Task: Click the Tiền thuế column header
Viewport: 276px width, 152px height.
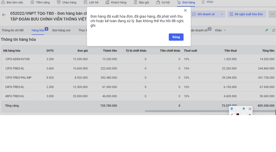Action: [230, 51]
